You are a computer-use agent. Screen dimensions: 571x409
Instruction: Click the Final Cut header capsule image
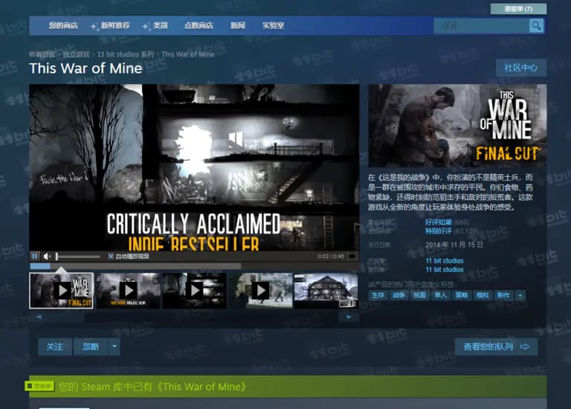457,126
